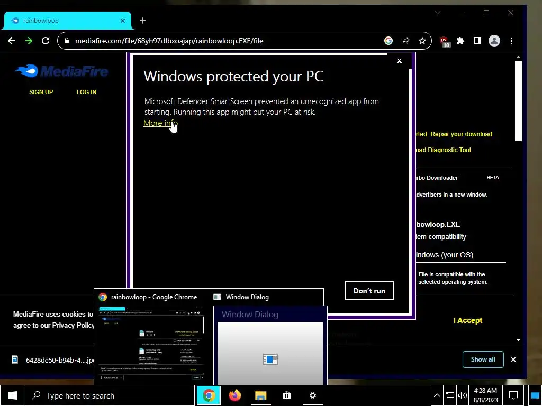Go forward with the green forward arrow
Screen dimensions: 542x406
click(29, 41)
